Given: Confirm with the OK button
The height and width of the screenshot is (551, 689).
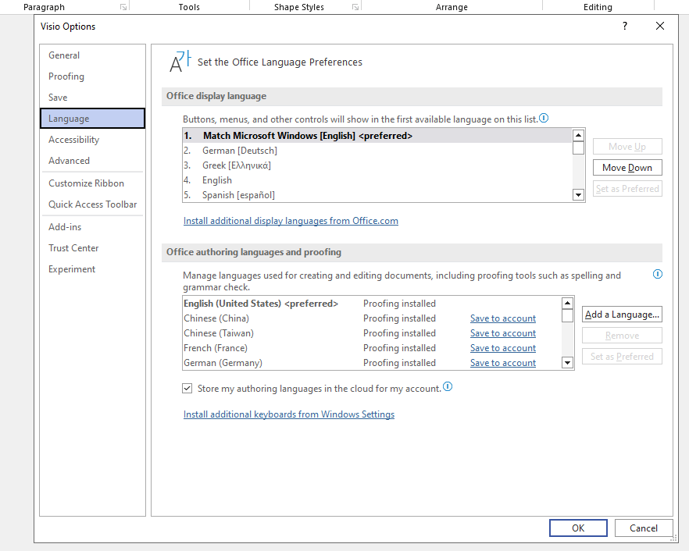Looking at the screenshot, I should click(x=578, y=528).
